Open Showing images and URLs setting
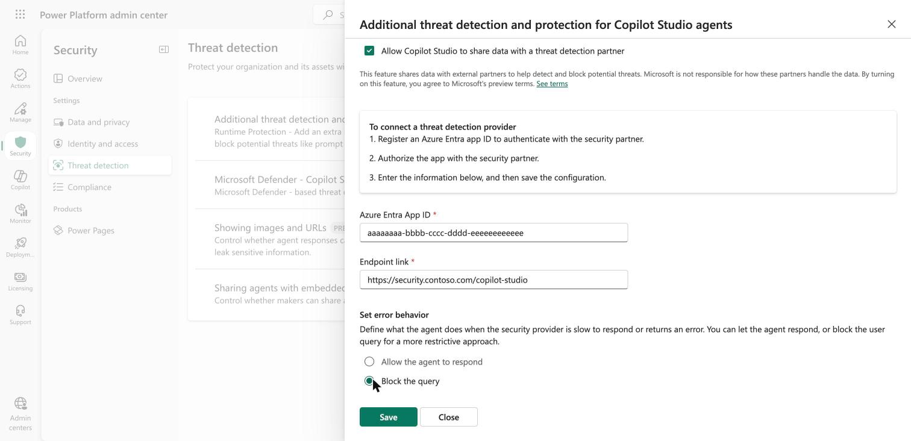Viewport: 911px width, 441px height. (x=270, y=239)
